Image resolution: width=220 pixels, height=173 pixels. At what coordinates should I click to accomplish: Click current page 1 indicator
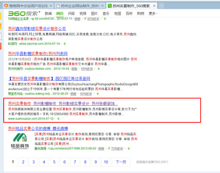pos(13,162)
